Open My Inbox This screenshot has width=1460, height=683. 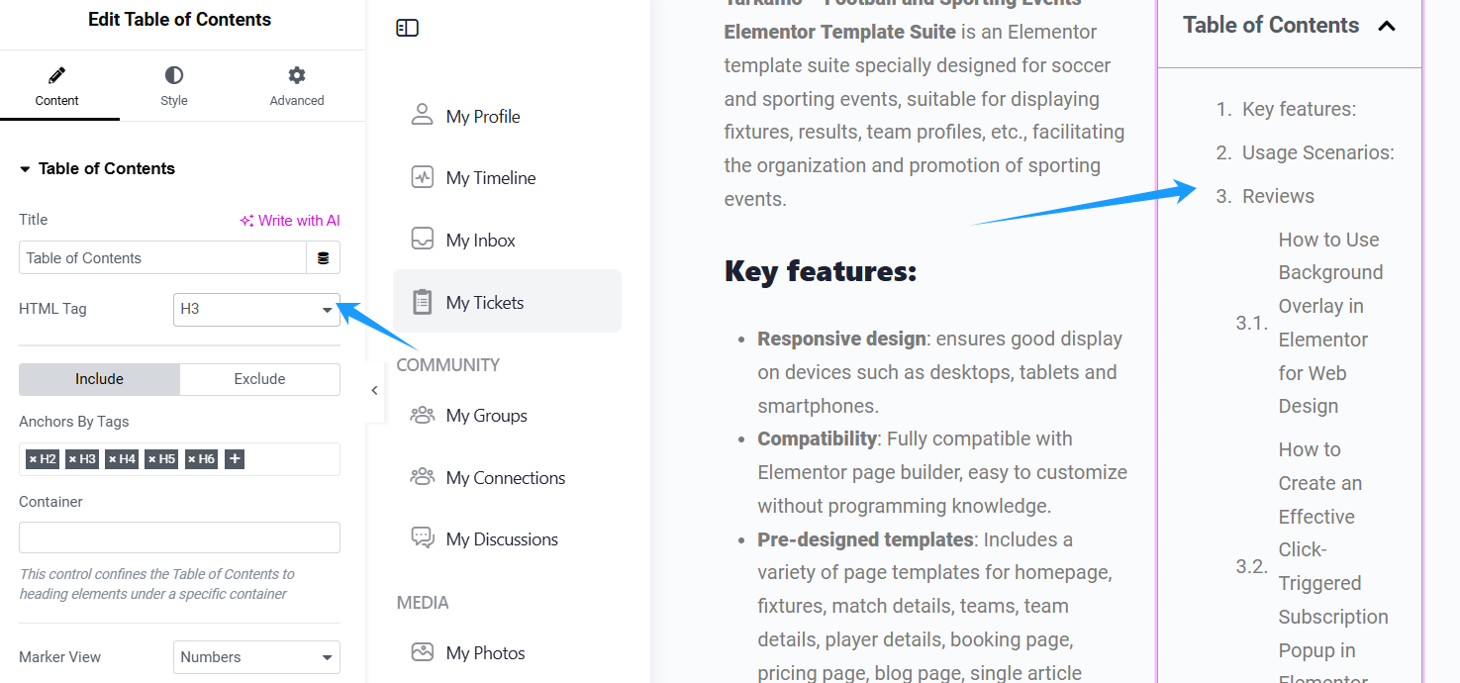point(480,239)
